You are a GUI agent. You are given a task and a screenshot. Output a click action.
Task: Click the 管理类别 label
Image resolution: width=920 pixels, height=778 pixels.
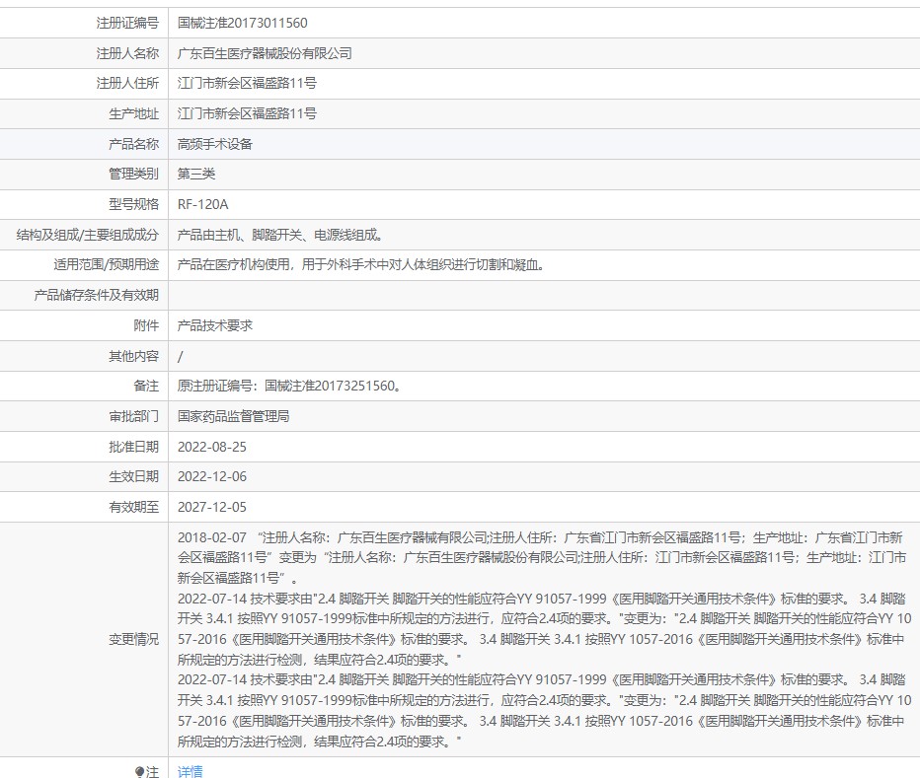pos(134,175)
